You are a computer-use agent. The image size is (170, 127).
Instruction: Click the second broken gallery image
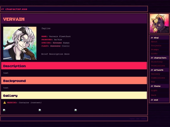tap(40, 110)
